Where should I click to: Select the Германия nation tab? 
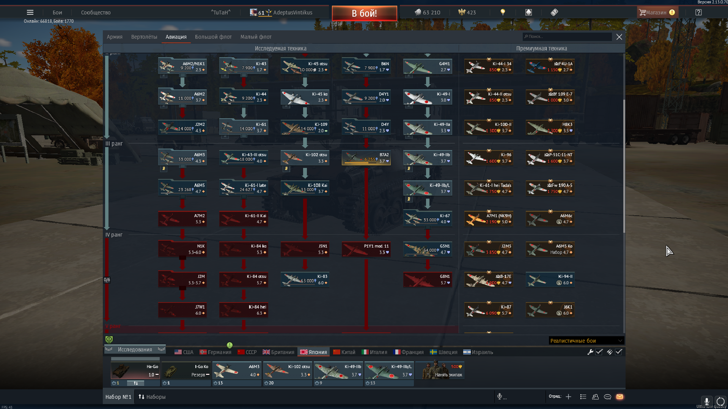tap(215, 352)
